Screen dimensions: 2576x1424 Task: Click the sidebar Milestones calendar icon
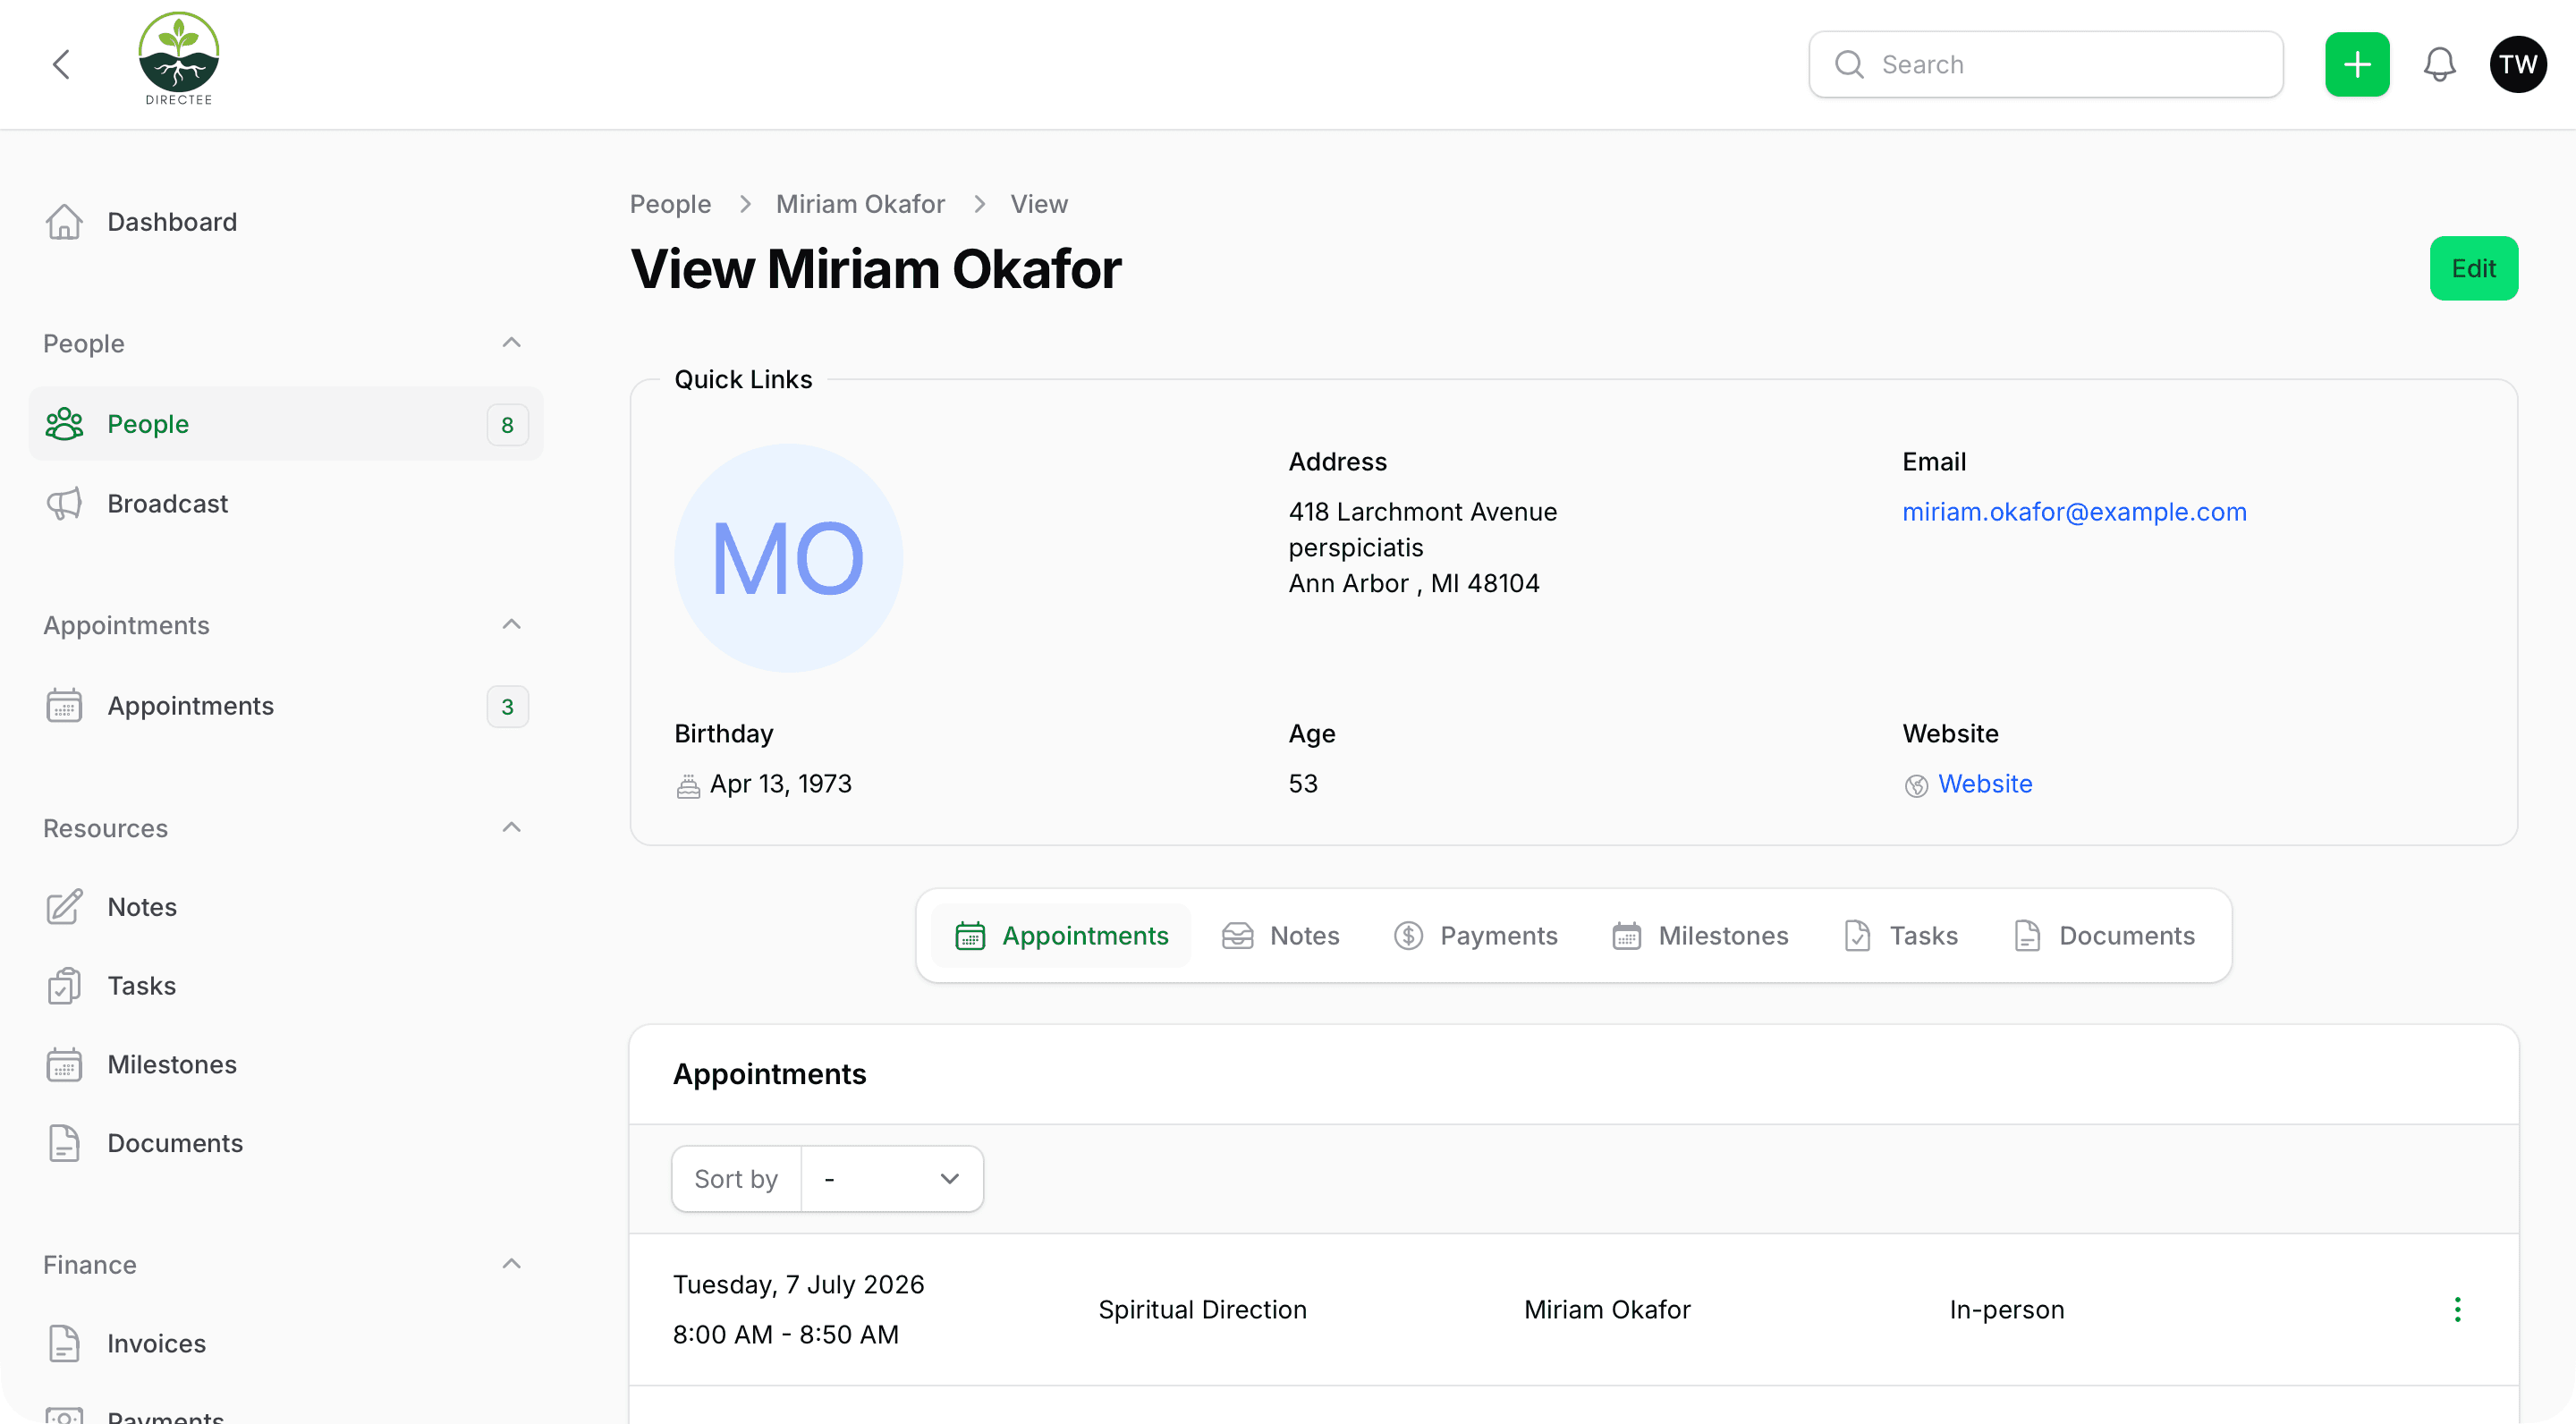(64, 1065)
